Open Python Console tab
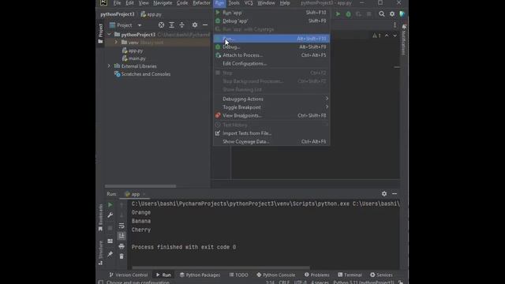Screen dimensions: 505x284 click(x=275, y=275)
